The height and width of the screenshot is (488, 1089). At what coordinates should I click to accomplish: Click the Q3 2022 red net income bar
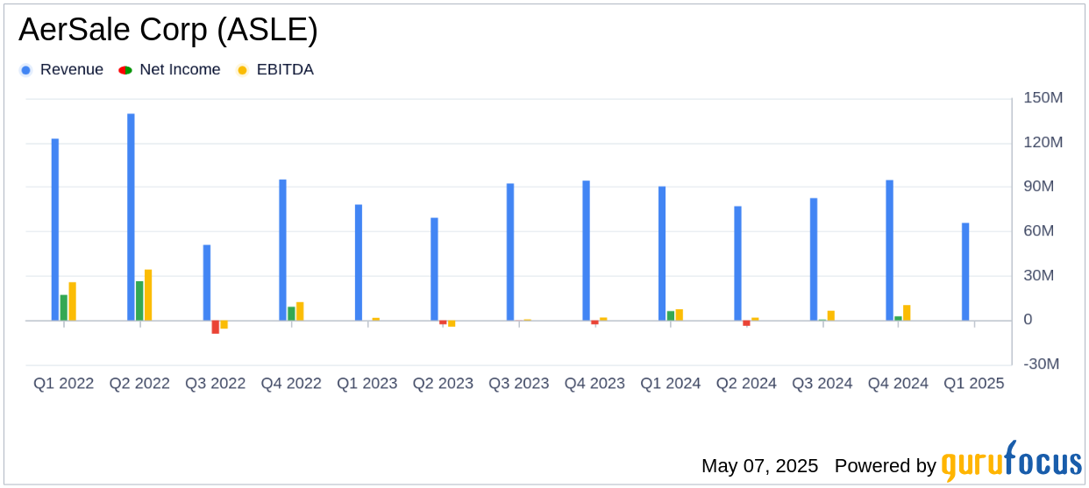tap(216, 327)
